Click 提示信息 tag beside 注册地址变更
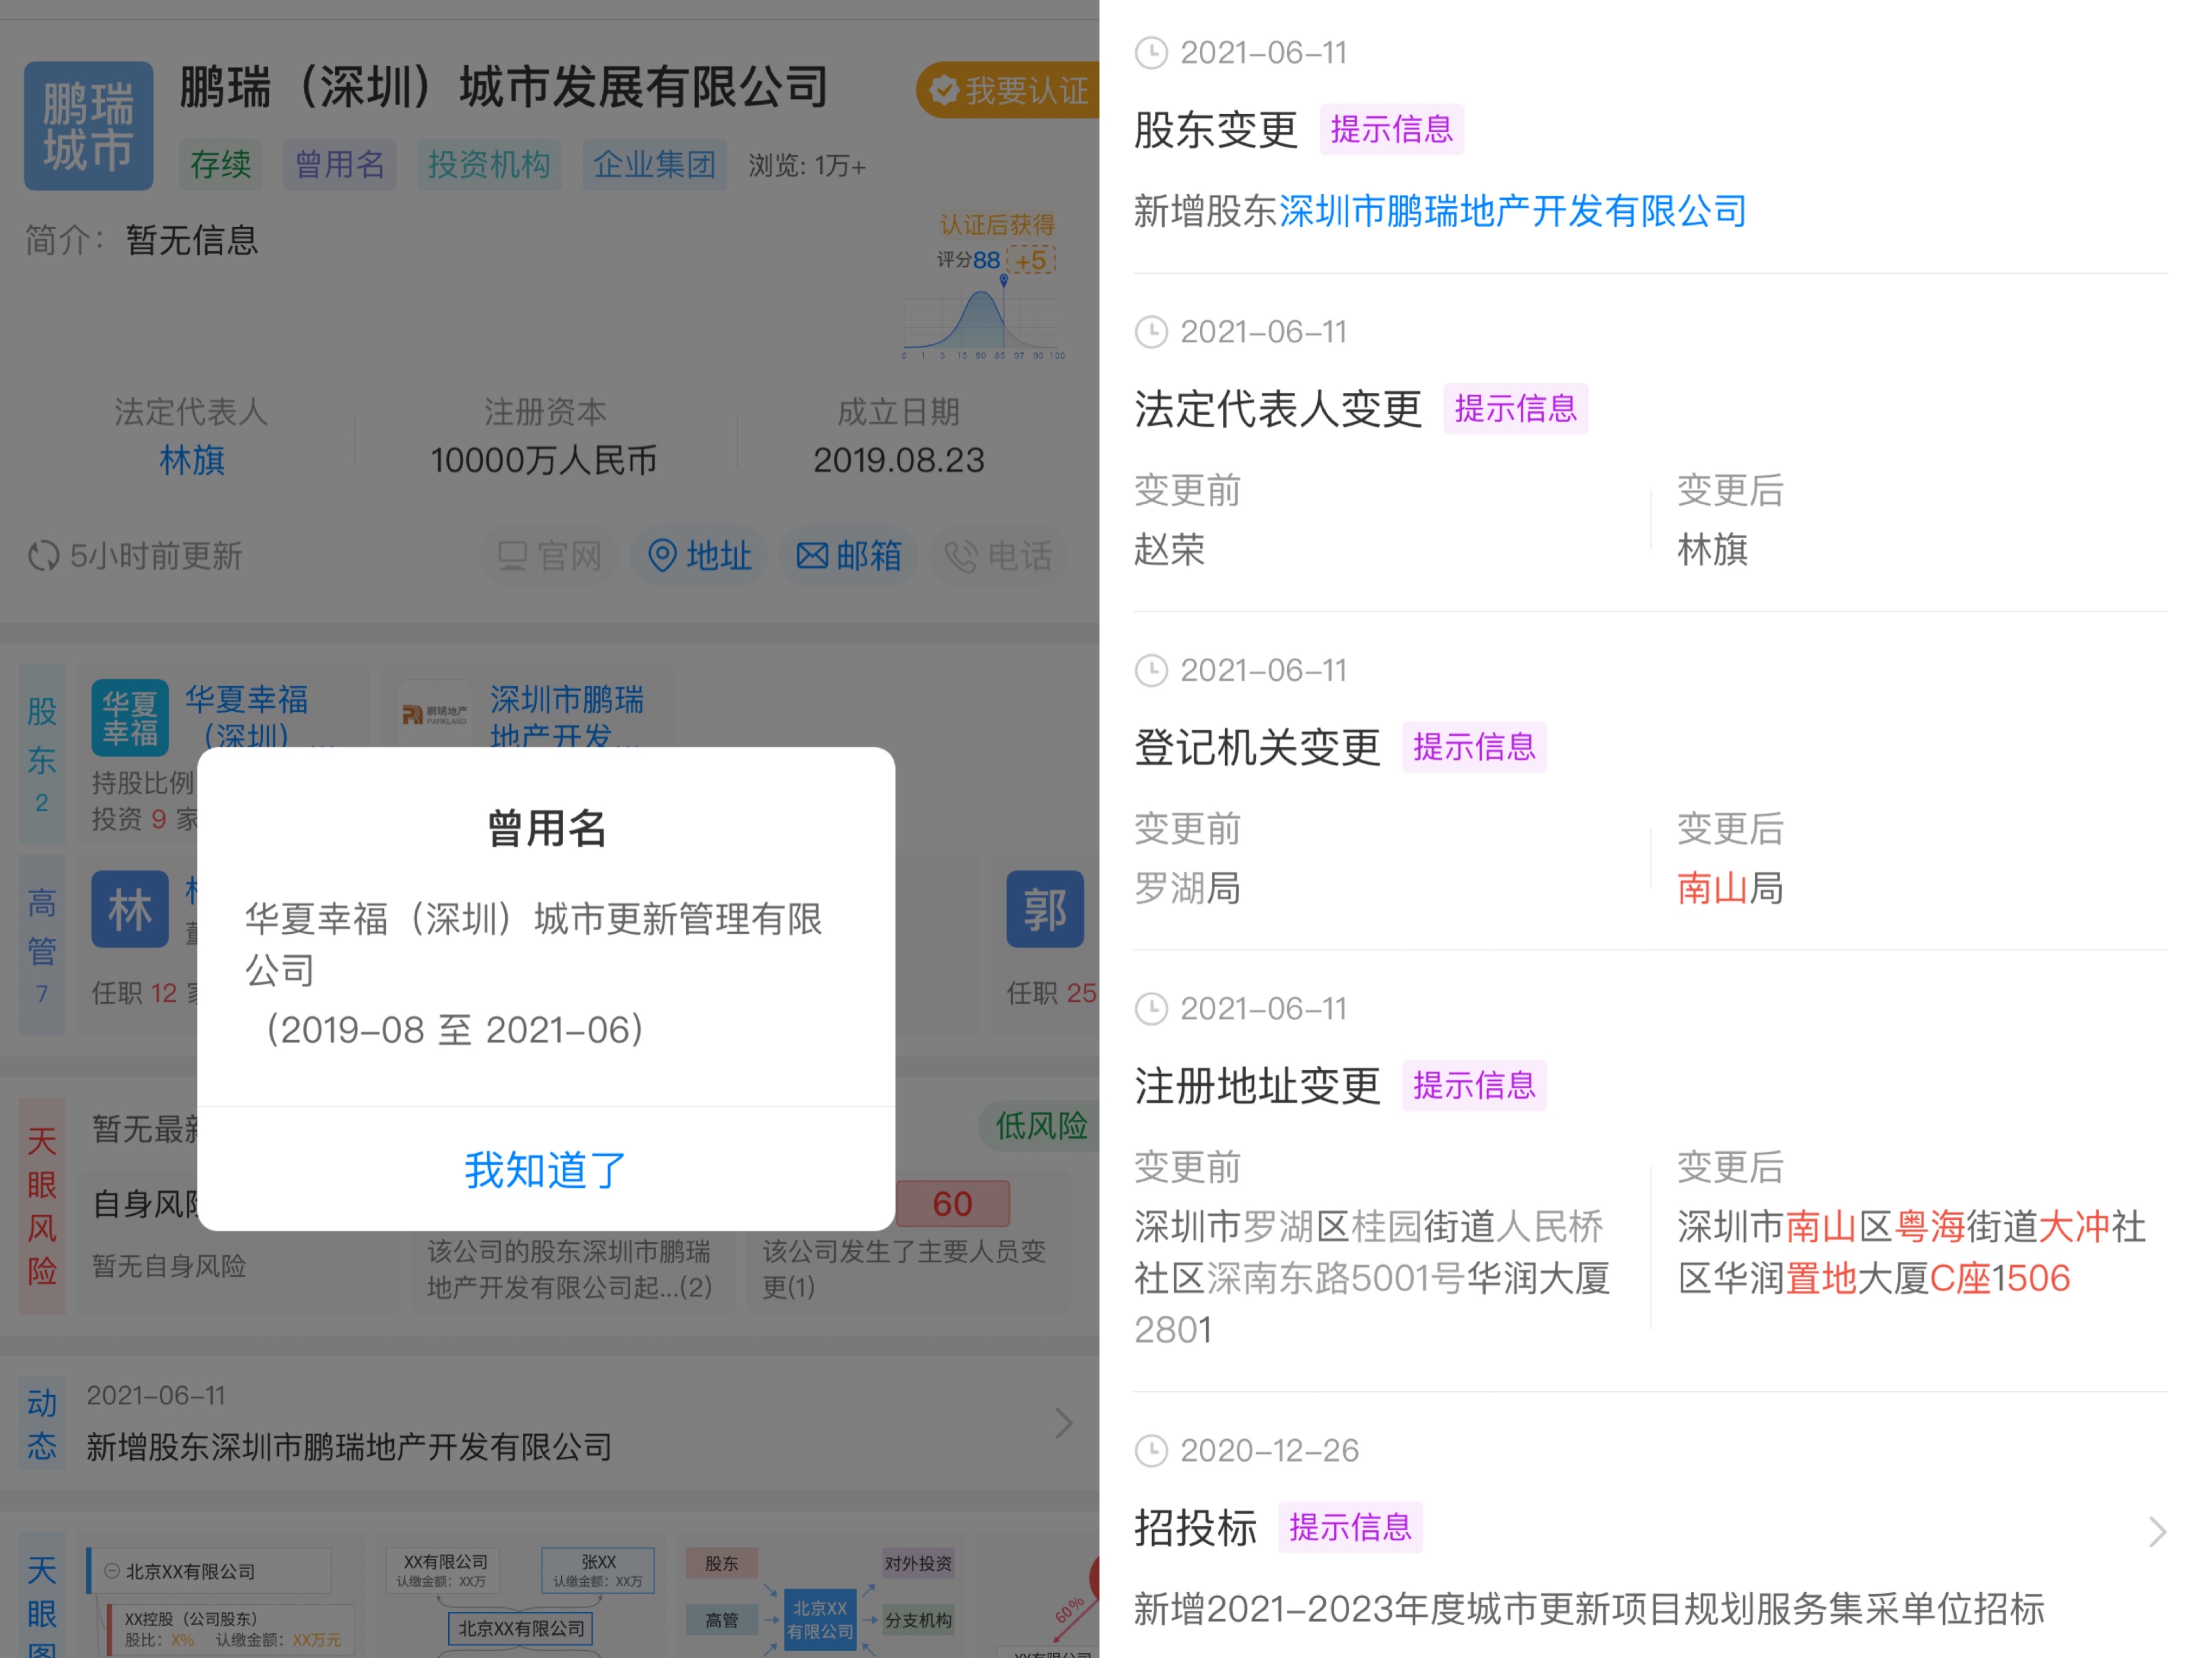The width and height of the screenshot is (2212, 1658). click(1474, 1086)
